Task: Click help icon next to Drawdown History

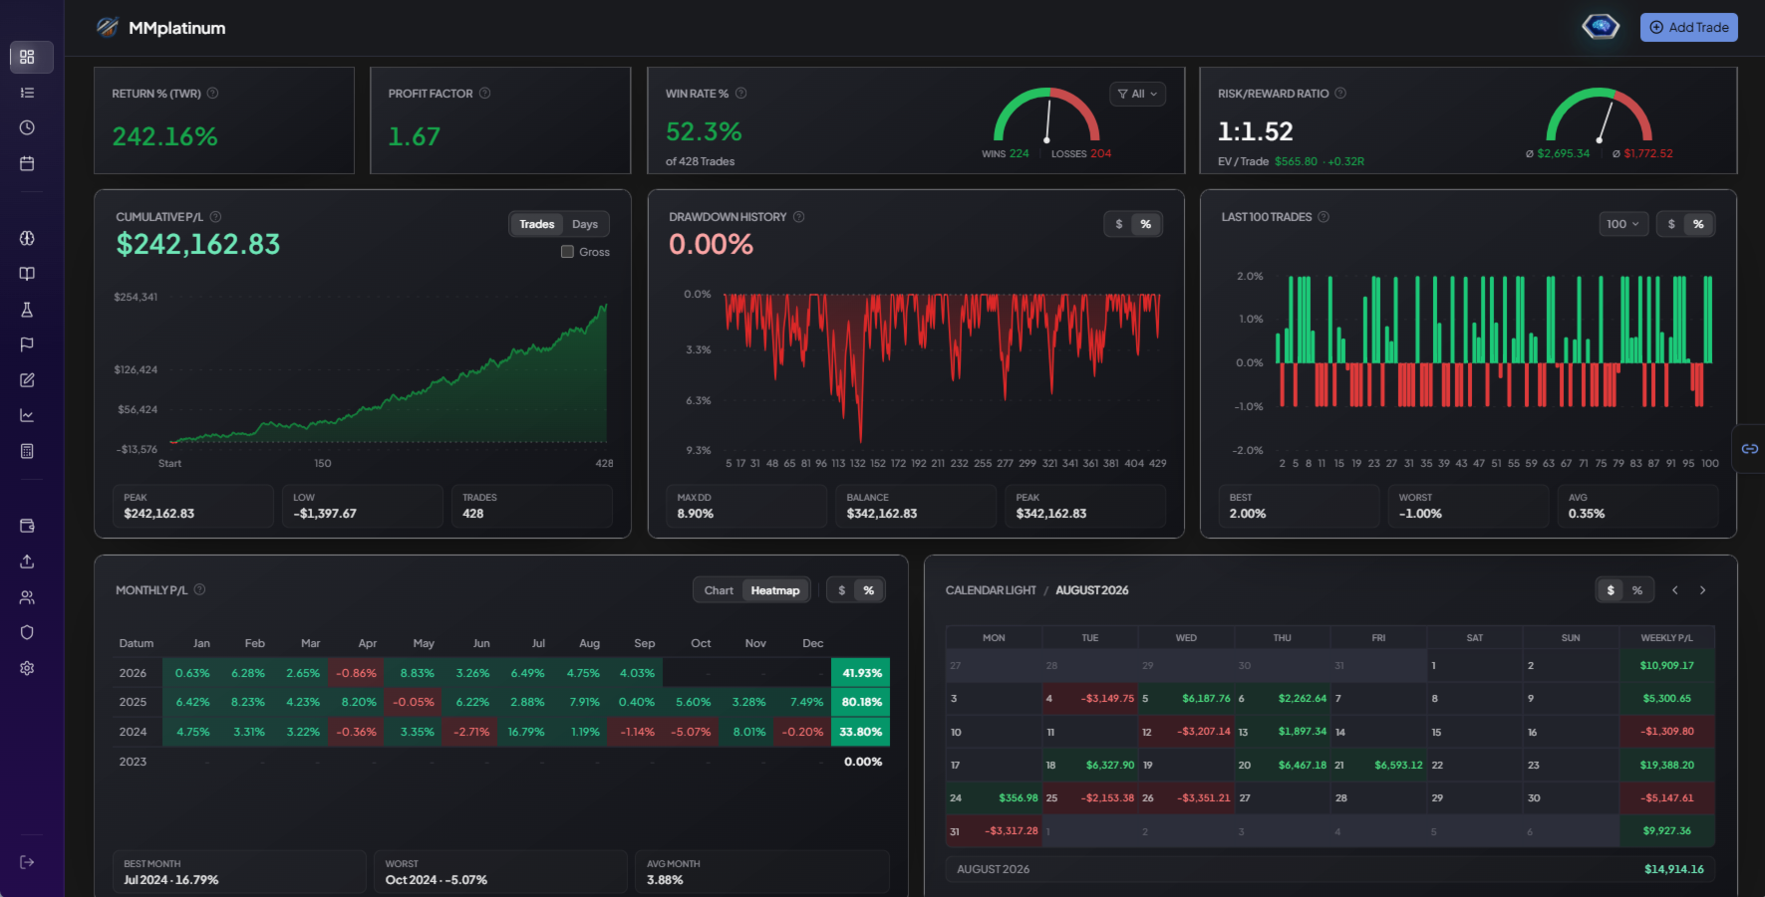Action: pos(798,216)
